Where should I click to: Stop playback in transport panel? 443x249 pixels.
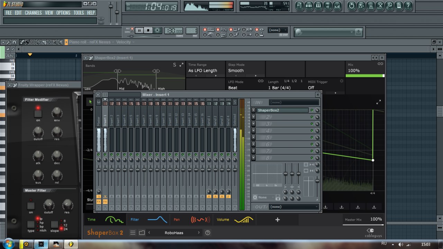click(x=148, y=30)
